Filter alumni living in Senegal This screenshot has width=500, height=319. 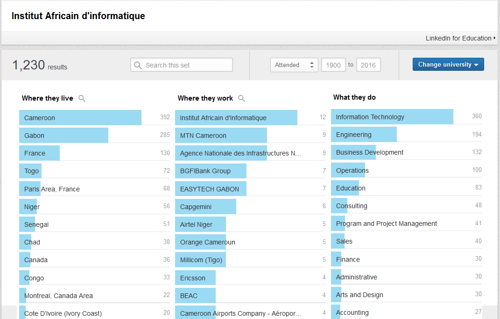(x=94, y=224)
